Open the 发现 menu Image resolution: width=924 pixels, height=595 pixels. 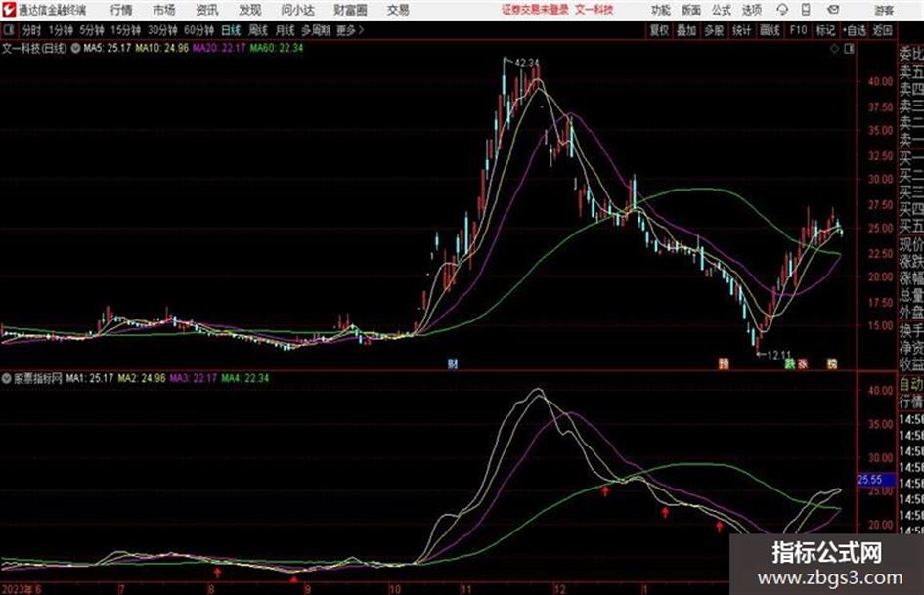250,10
